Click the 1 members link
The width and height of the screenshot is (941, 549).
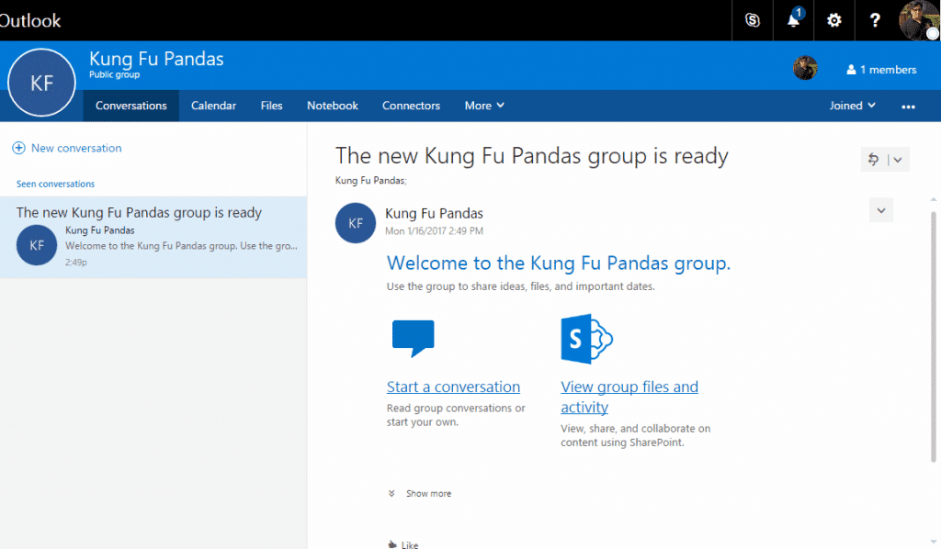881,68
